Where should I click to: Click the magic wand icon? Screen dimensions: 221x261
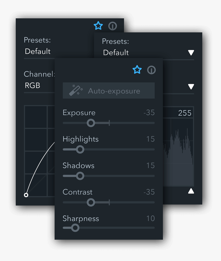click(76, 91)
